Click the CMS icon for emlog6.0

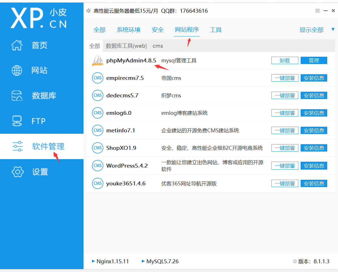tap(98, 113)
